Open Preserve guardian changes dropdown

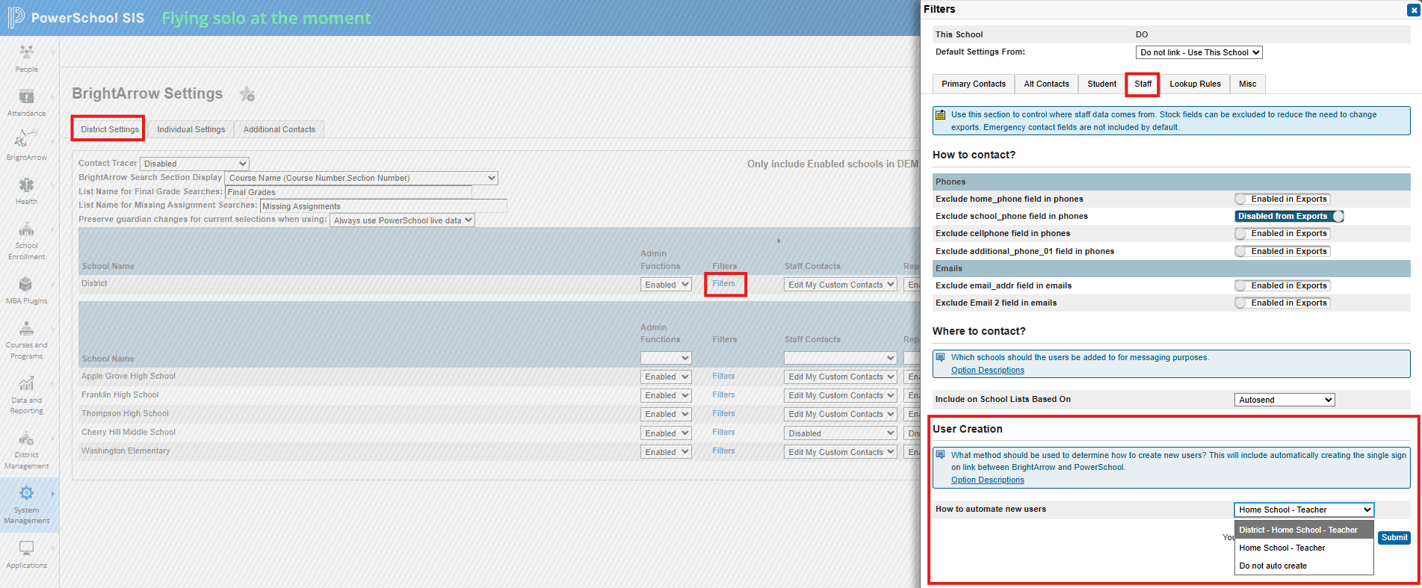[402, 220]
